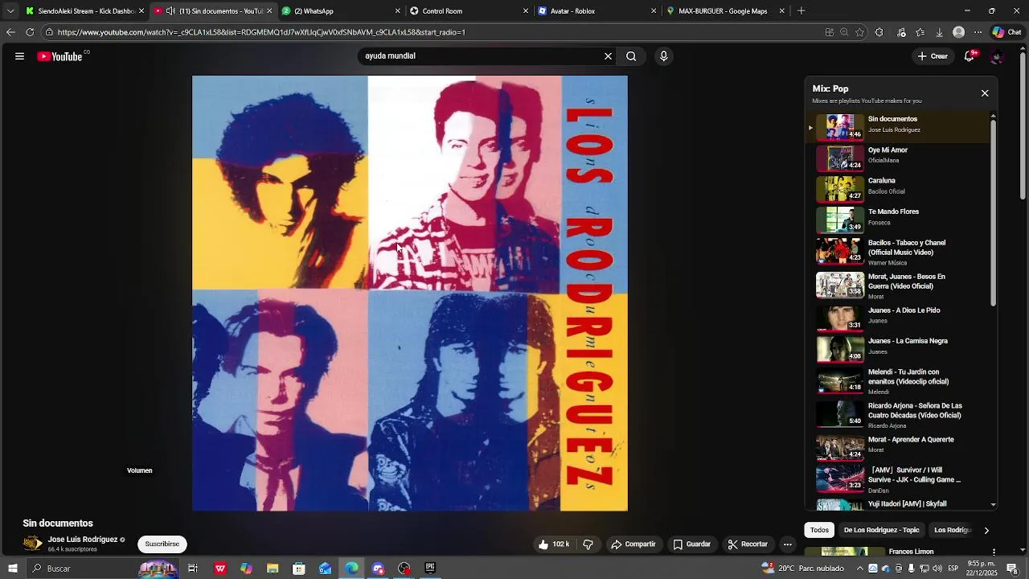Open Task View on the taskbar
The width and height of the screenshot is (1029, 579).
(x=193, y=569)
